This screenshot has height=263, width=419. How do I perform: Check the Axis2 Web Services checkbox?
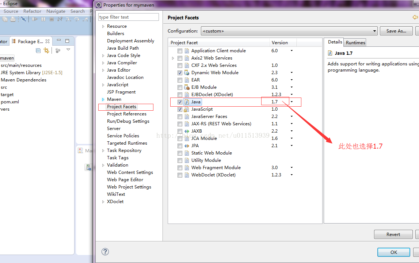coord(180,58)
